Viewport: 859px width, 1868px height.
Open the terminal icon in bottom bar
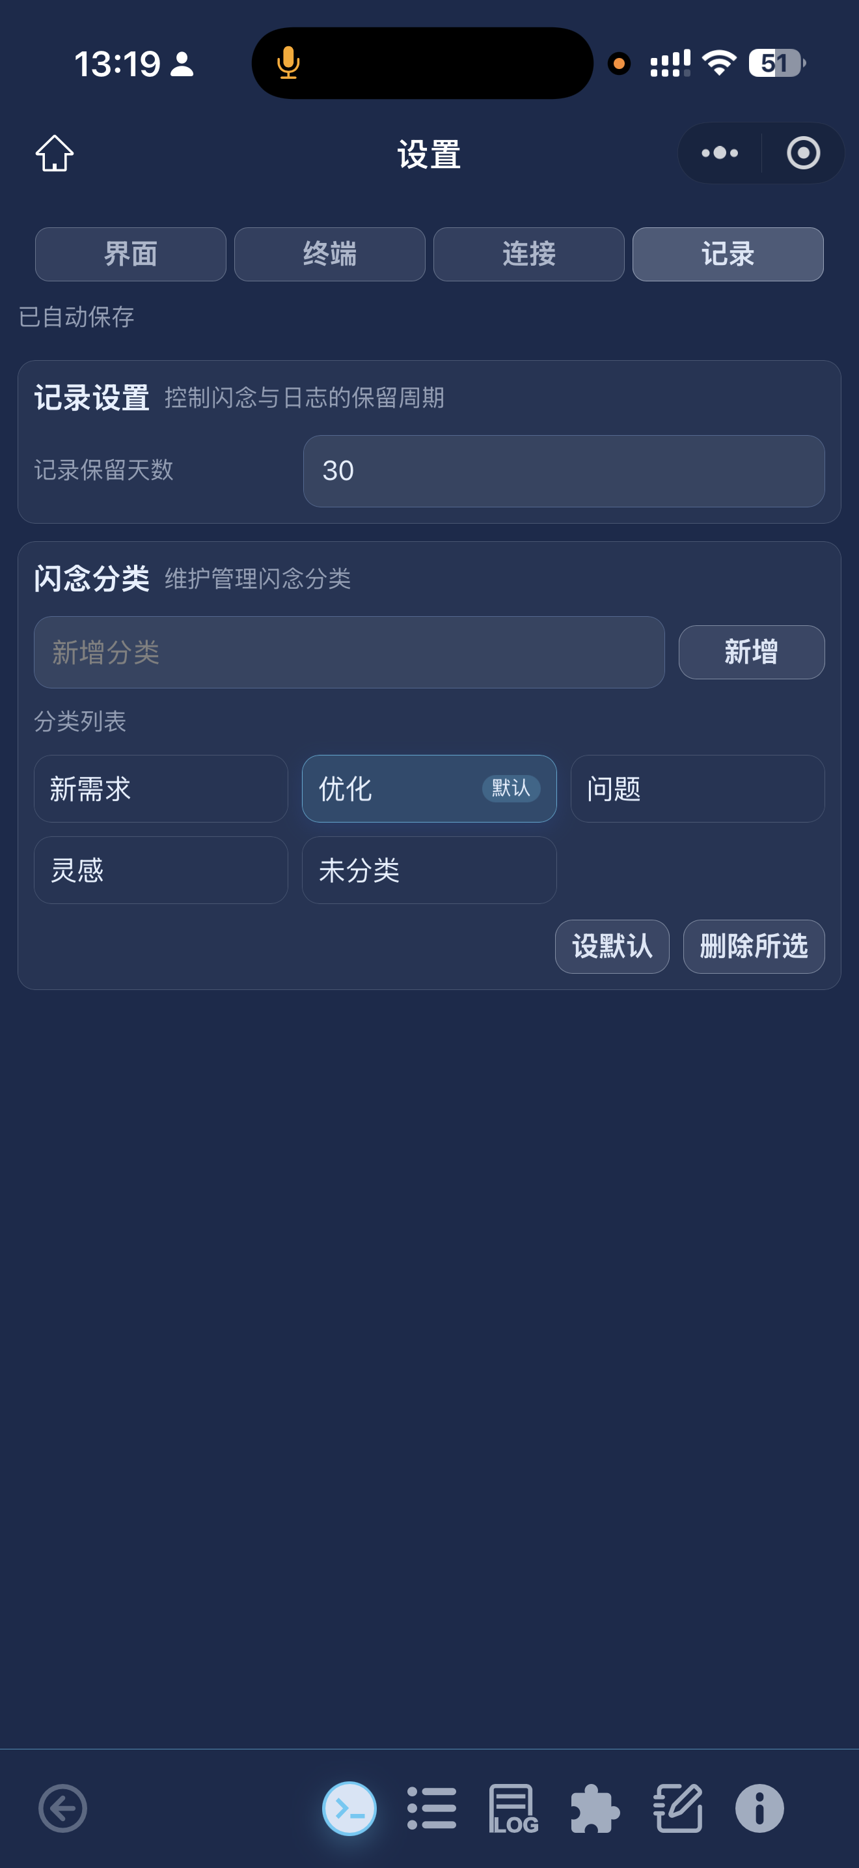coord(349,1808)
